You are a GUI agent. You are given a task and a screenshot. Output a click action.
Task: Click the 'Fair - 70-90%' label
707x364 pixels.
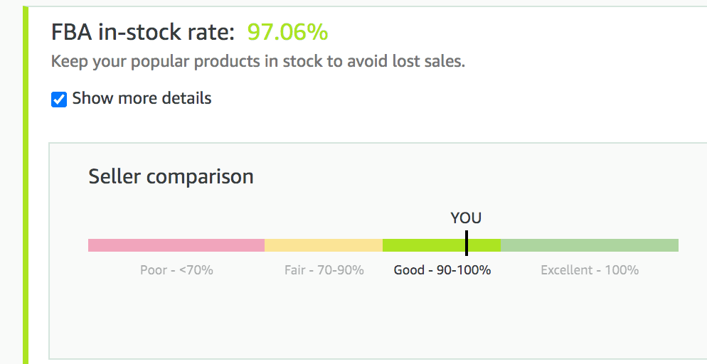[x=324, y=270]
